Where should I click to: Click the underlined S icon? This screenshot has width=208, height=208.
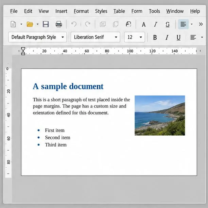tap(168, 24)
